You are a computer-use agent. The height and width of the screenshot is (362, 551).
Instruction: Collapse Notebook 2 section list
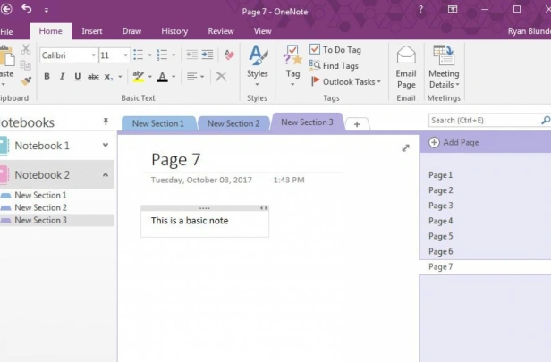[106, 174]
